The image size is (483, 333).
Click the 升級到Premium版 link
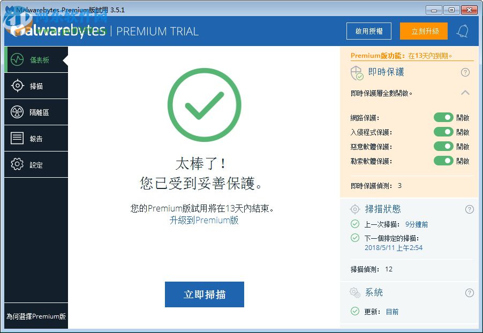pyautogui.click(x=205, y=220)
